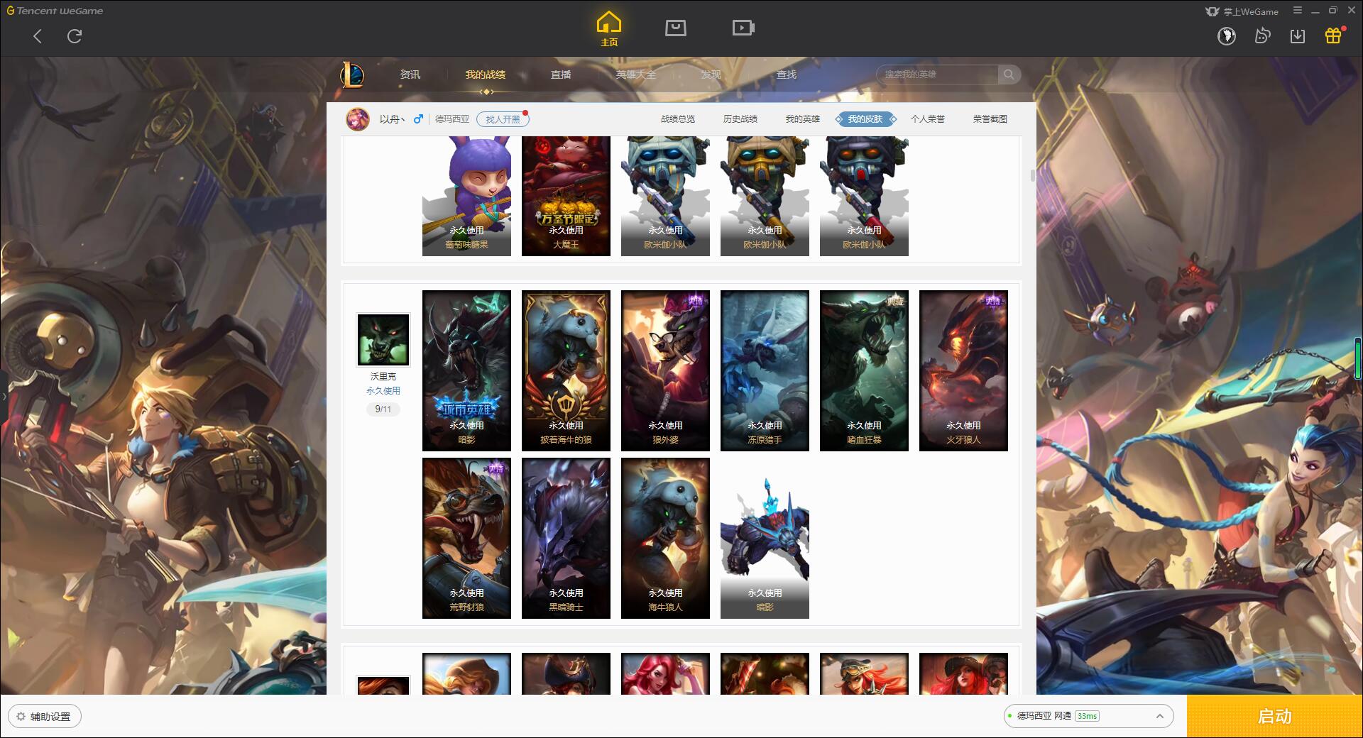Click the 德玛西亚 server name beside player
This screenshot has width=1363, height=738.
[x=452, y=119]
